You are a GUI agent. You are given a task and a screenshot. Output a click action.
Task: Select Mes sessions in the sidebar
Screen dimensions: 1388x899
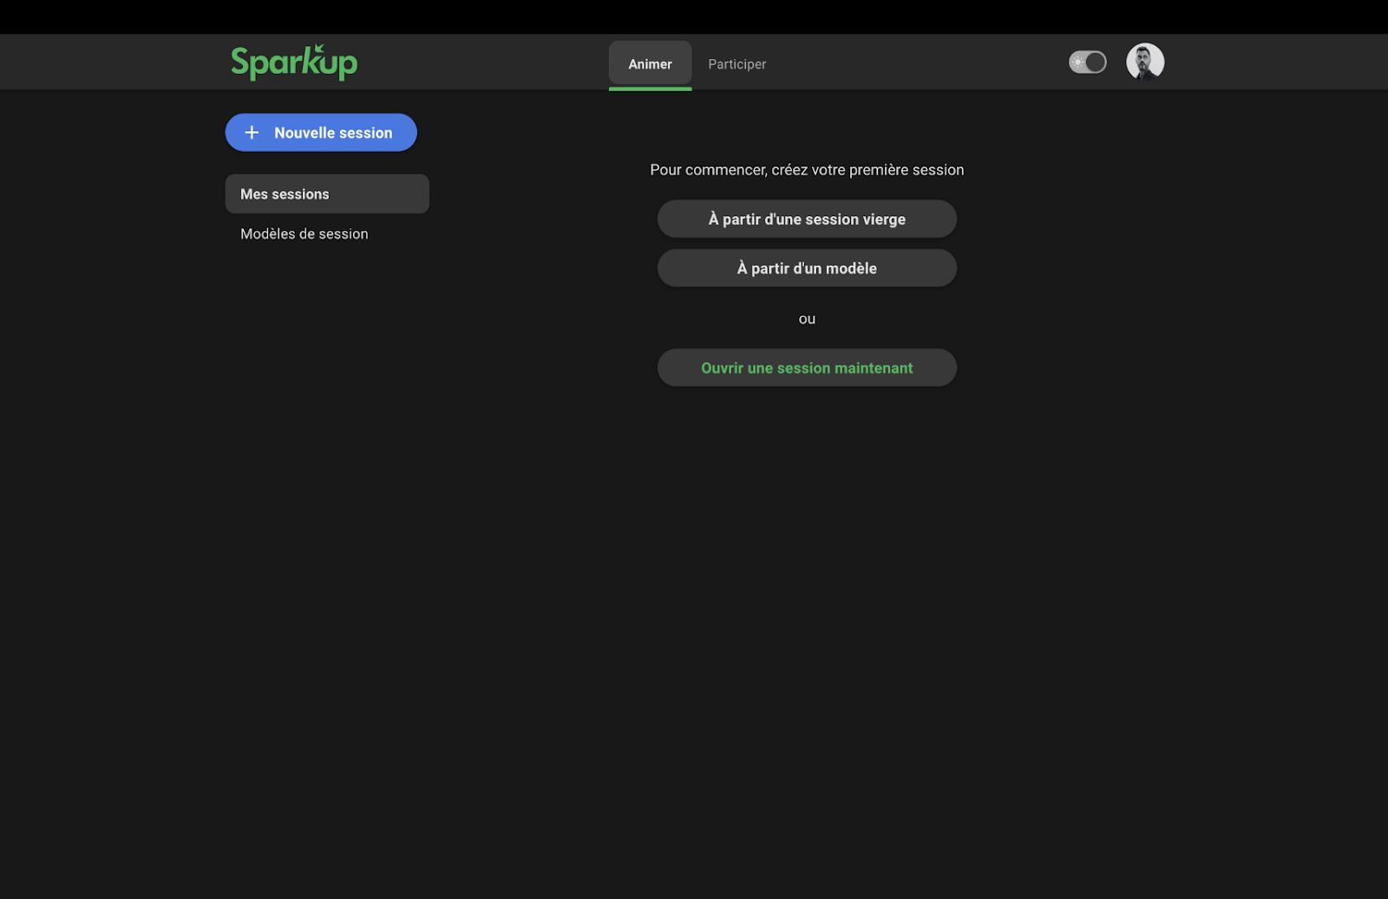click(326, 194)
